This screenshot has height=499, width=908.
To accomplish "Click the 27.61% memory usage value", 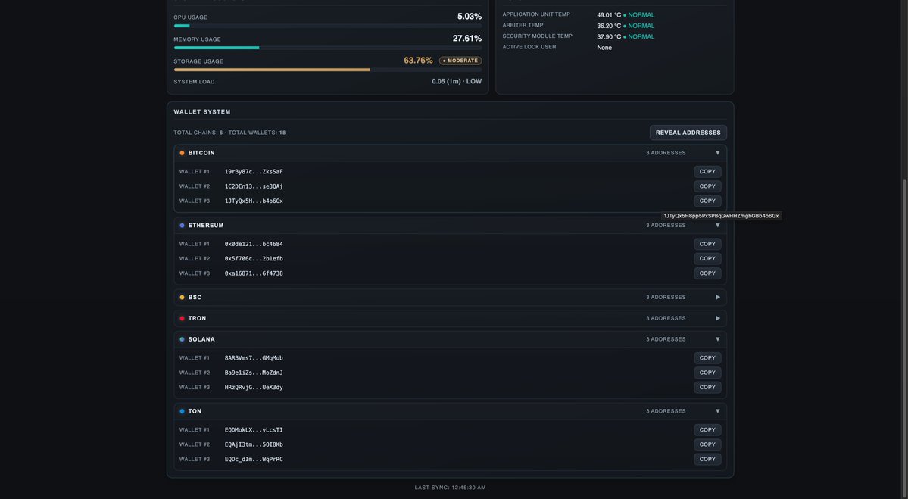I will point(466,38).
